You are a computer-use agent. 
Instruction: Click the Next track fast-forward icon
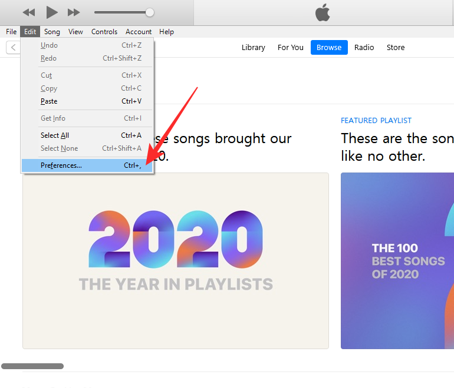point(74,12)
